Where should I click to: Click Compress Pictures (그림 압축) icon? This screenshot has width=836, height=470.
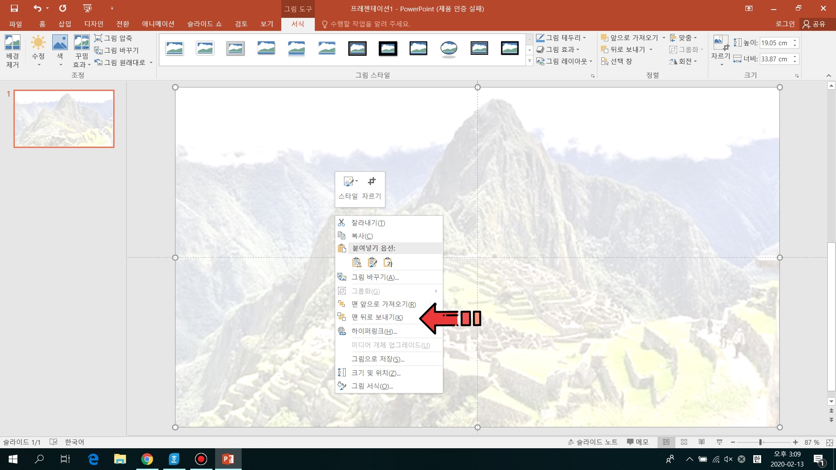point(98,38)
